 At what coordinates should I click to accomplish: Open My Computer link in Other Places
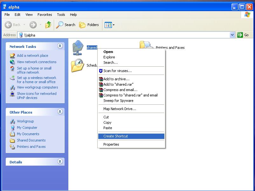27,128
